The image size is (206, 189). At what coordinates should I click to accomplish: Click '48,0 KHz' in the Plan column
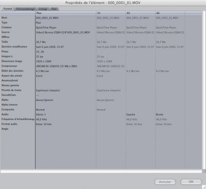coord(41,119)
